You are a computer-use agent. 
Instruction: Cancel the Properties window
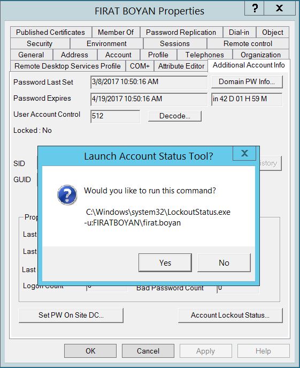point(148,351)
